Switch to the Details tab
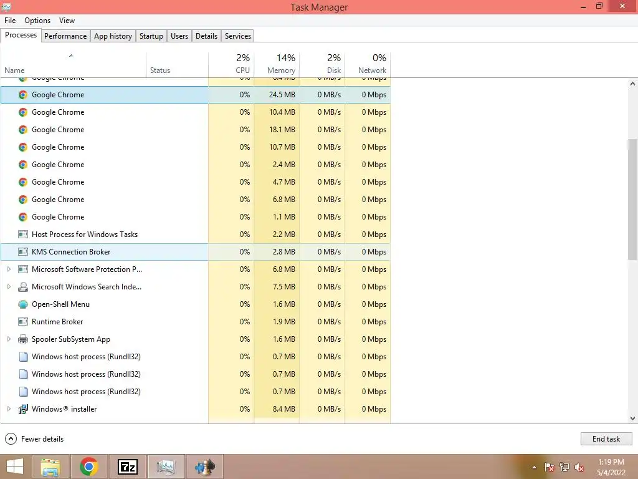This screenshot has height=479, width=638. click(206, 36)
